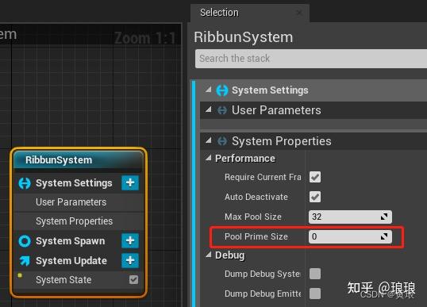Image resolution: width=427 pixels, height=307 pixels.
Task: Click System Settings icon in stack header
Action: (x=222, y=90)
